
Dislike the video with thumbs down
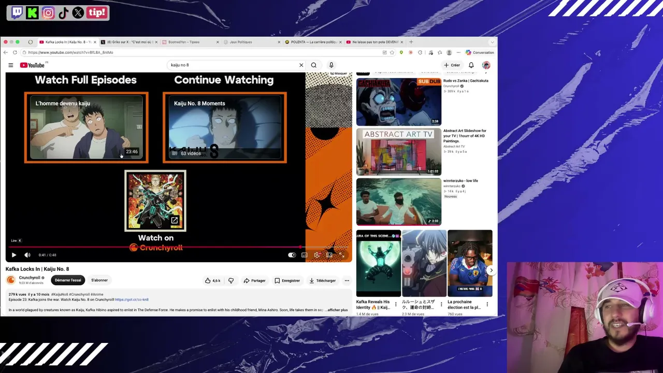[x=231, y=281]
